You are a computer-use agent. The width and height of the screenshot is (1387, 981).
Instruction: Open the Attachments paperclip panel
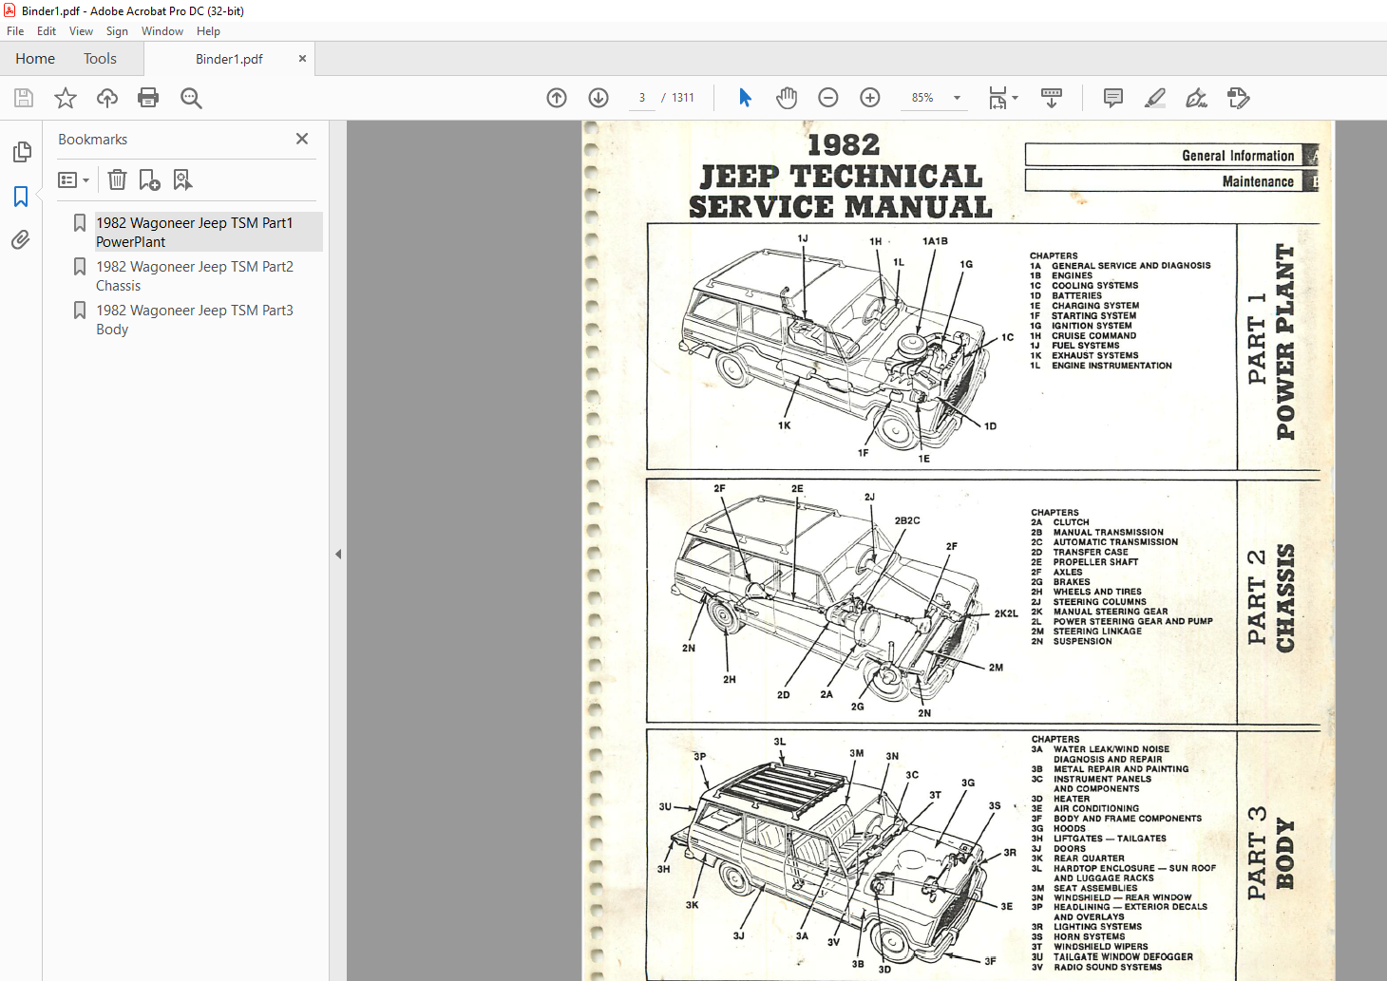21,239
